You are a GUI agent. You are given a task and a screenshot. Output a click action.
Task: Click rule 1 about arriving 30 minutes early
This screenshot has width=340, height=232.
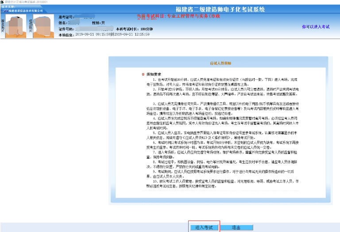(222, 82)
